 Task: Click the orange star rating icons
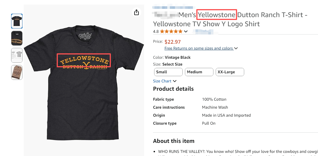(171, 31)
